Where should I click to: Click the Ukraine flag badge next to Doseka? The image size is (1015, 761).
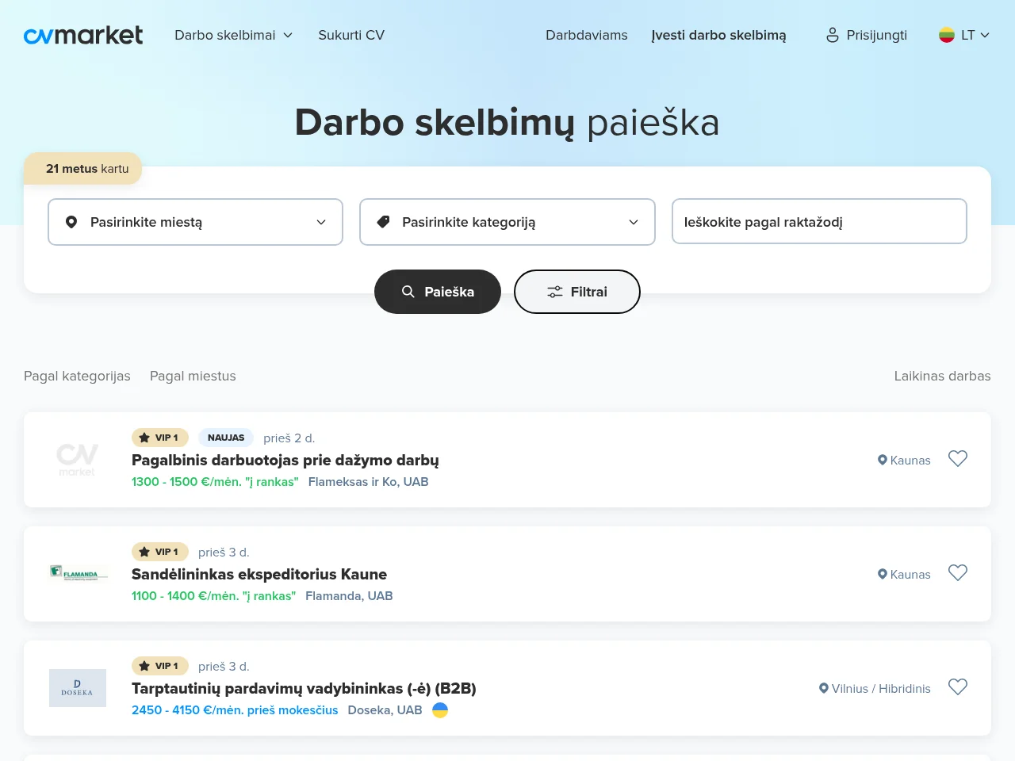pyautogui.click(x=440, y=710)
